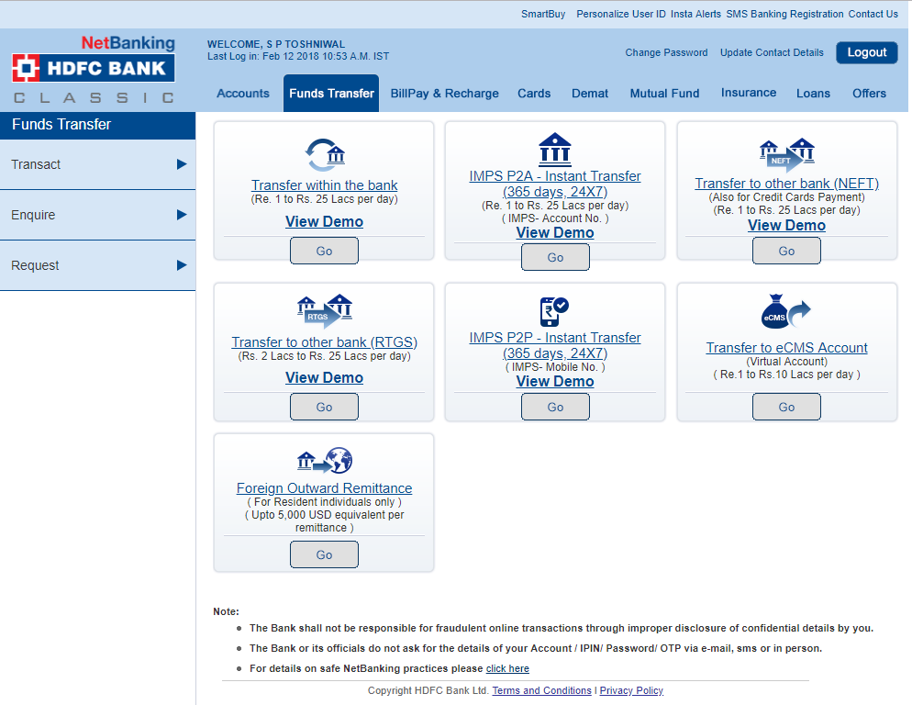
Task: Click the eCMS money bag icon
Action: tap(785, 311)
